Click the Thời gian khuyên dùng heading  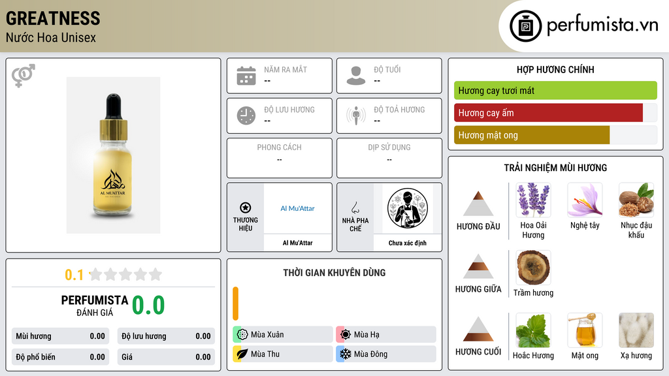point(334,273)
